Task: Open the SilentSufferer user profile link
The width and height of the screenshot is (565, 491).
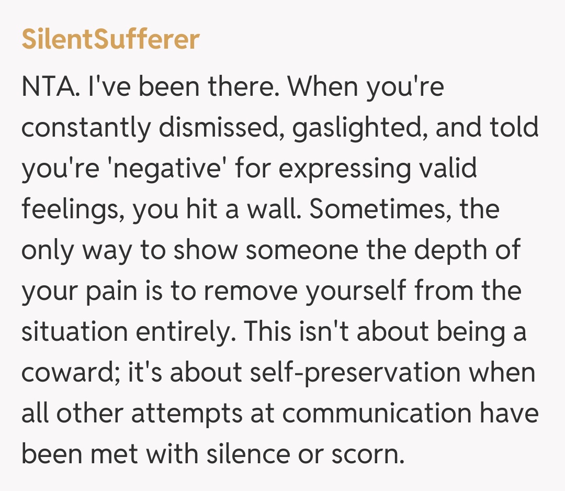Action: 110,39
